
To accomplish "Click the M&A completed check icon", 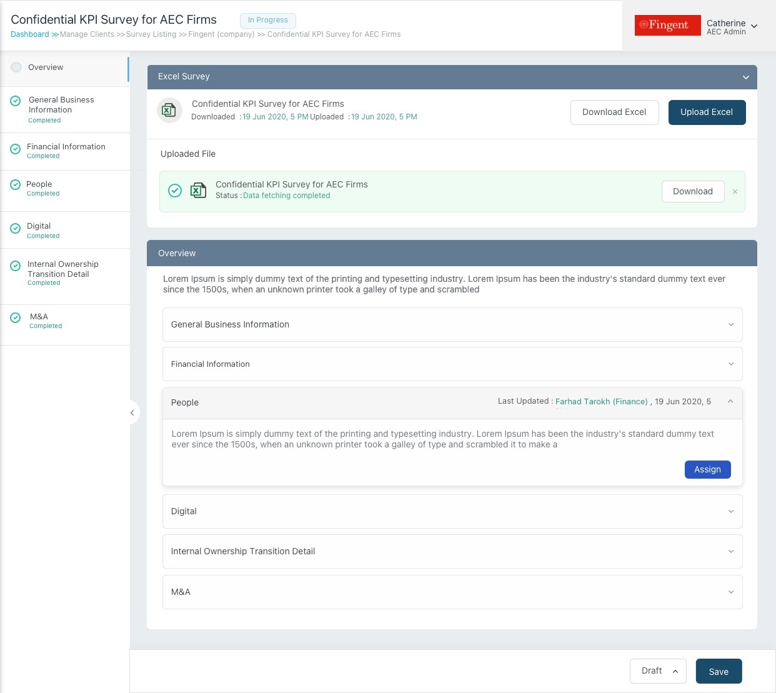I will pos(16,317).
